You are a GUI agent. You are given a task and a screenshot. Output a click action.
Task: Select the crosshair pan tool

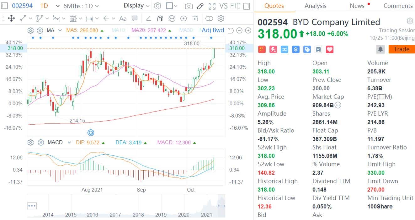(x=12, y=18)
